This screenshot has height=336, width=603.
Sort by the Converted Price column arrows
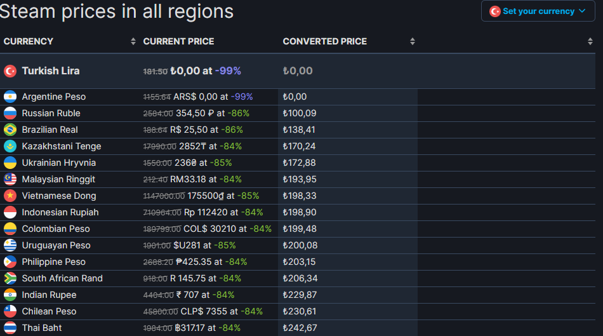tap(412, 41)
